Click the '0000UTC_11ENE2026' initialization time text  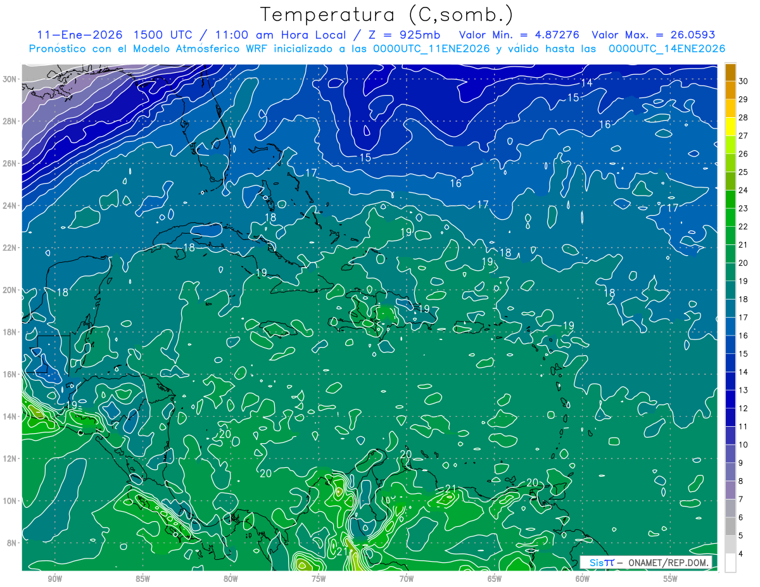coord(429,49)
